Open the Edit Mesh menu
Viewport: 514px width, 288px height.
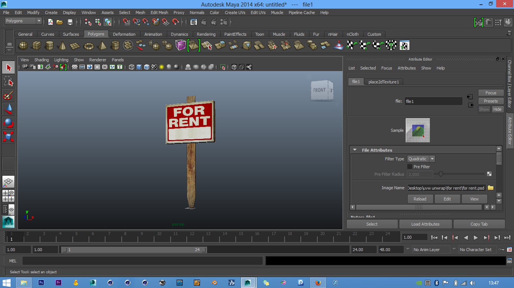(x=159, y=13)
